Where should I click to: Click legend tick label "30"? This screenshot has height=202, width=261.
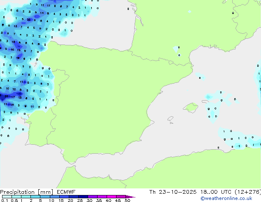[x=89, y=200]
